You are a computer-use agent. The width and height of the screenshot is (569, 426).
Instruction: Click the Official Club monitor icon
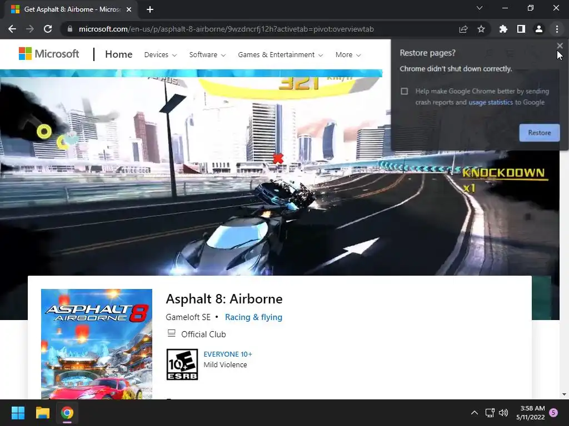click(x=172, y=333)
